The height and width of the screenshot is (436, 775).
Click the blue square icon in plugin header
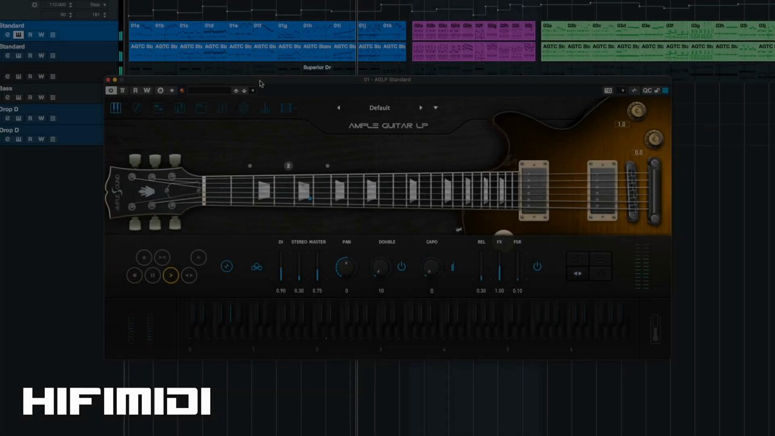665,90
